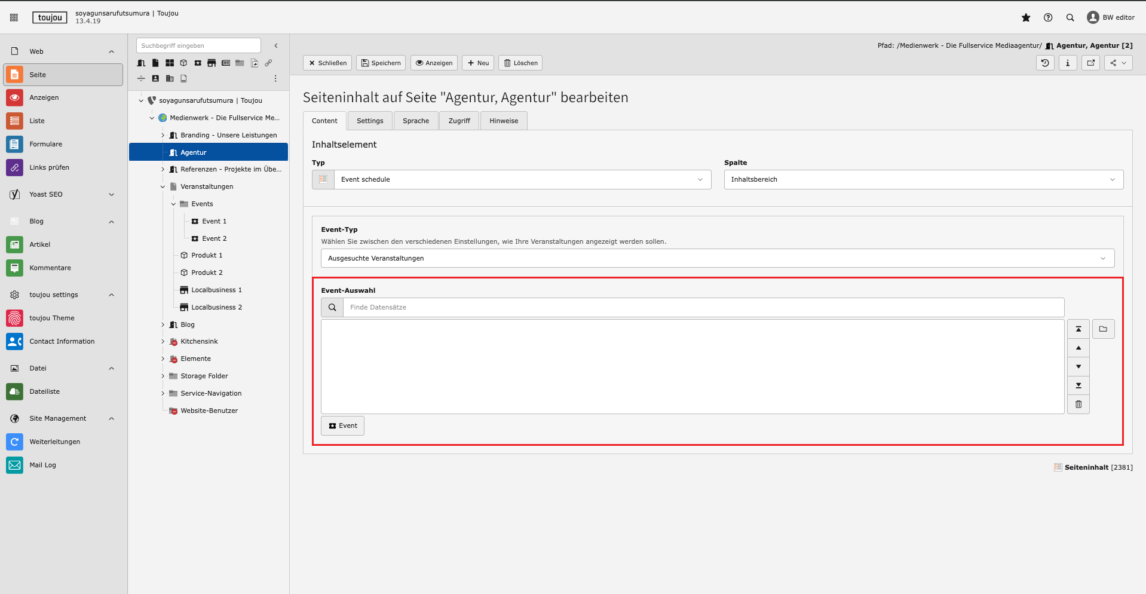Expand the Kitchensink page node
The height and width of the screenshot is (594, 1146).
coord(163,342)
